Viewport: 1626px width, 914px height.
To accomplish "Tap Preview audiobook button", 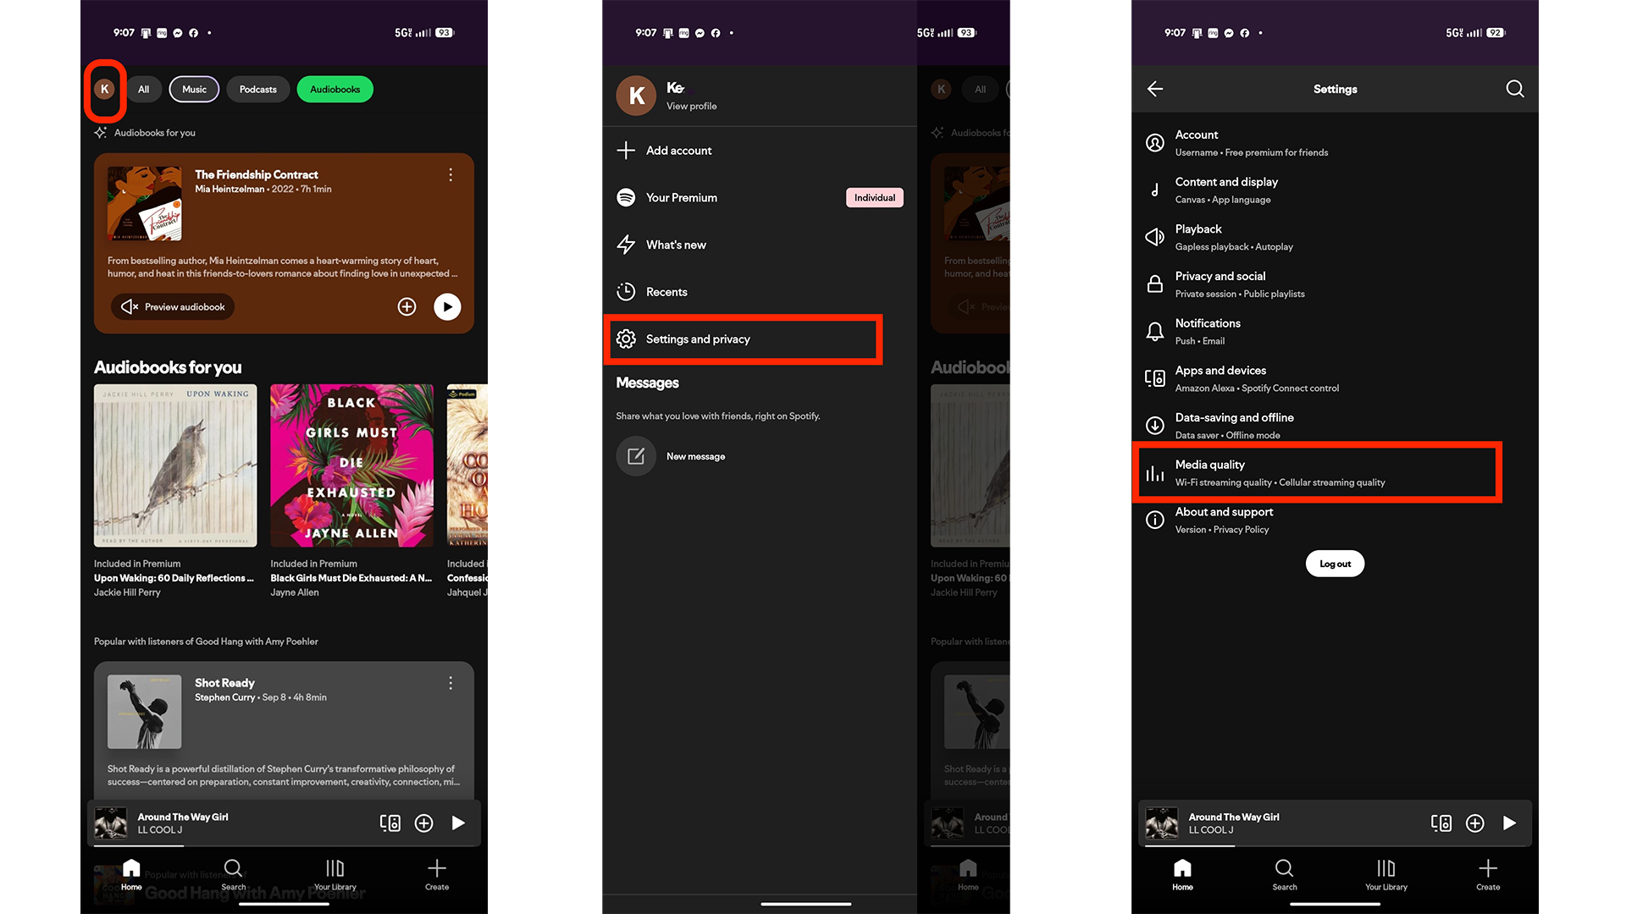I will pos(173,306).
